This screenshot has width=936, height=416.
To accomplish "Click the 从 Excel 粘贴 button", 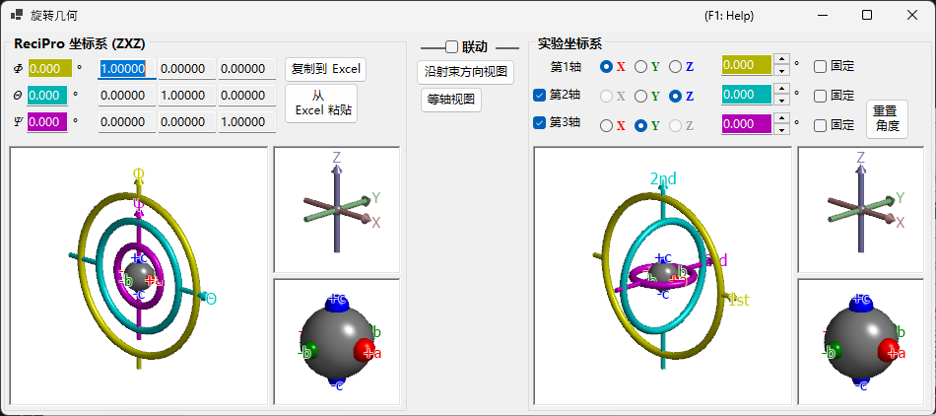I will (x=321, y=104).
